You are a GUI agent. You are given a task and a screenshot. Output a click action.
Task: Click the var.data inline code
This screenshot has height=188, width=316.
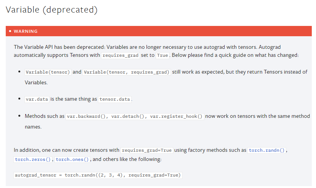[x=37, y=99]
